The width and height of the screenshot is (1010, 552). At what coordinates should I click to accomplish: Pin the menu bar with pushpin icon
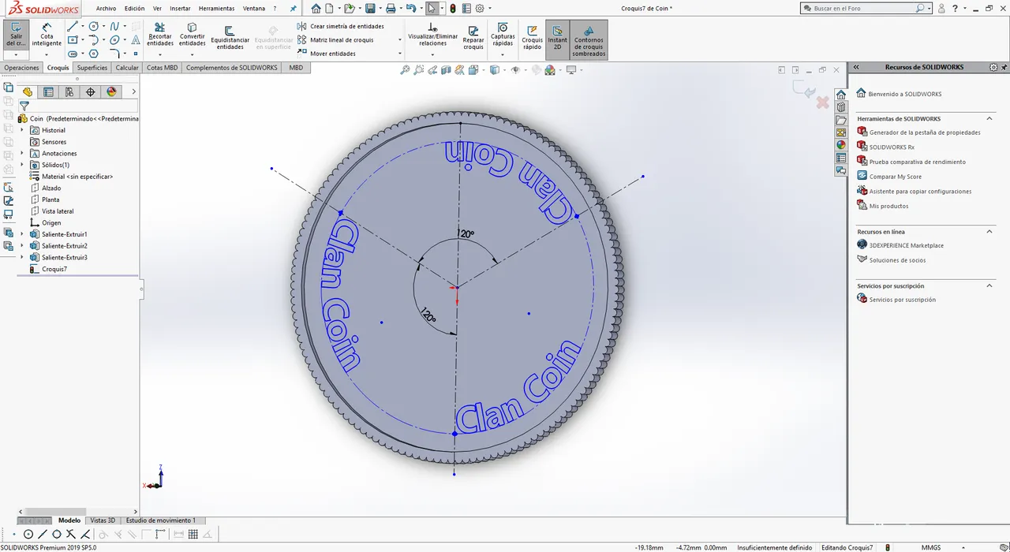pyautogui.click(x=294, y=8)
